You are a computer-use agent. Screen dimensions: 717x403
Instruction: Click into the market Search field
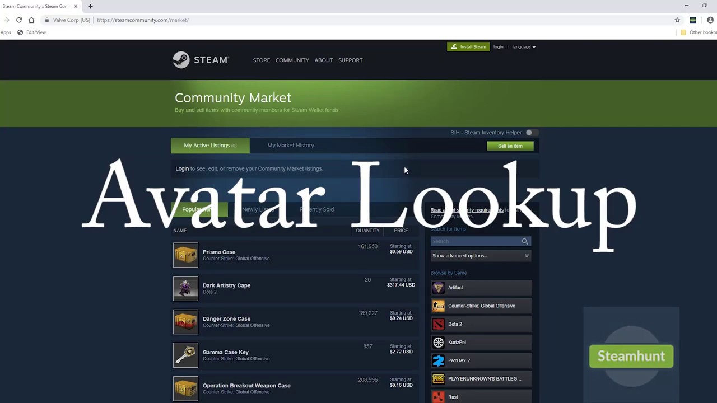coord(476,241)
